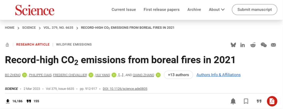This screenshot has width=283, height=109.
Task: Share article via WeChat
Action: coord(263,45)
